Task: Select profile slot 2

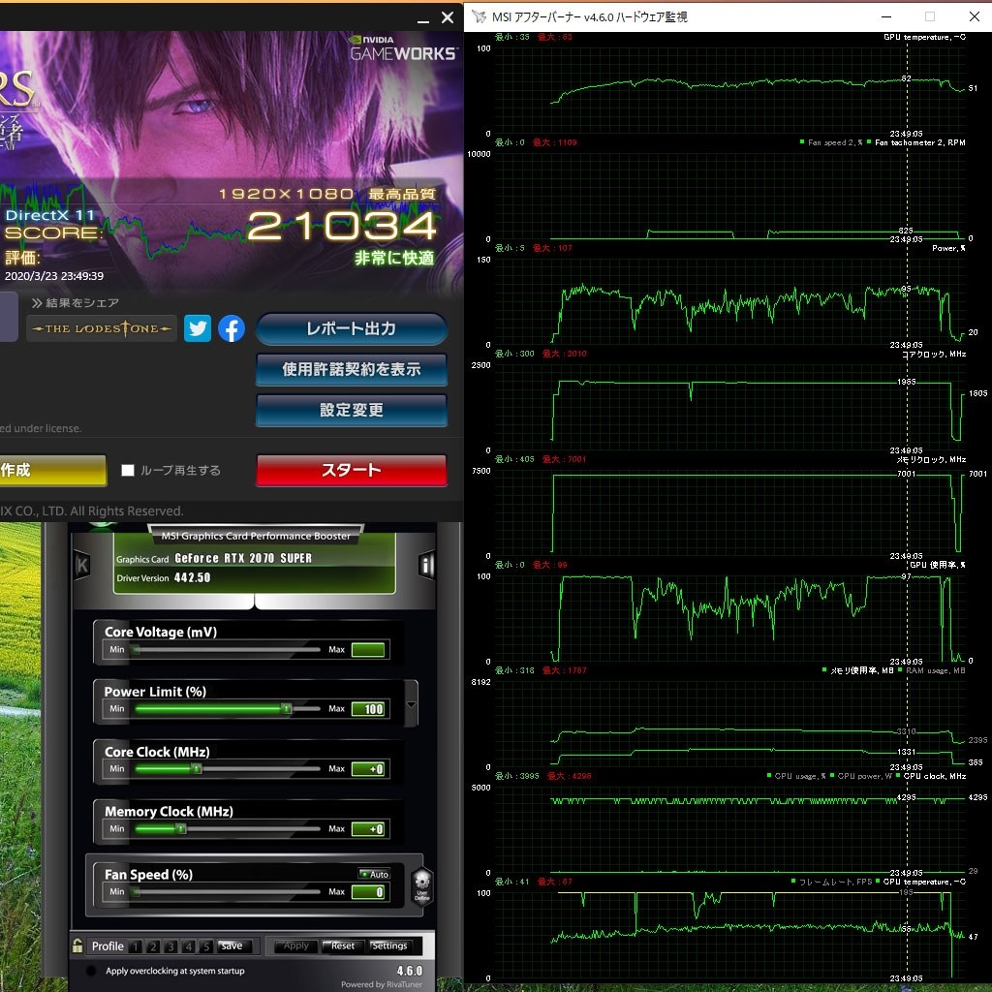Action: pos(152,946)
